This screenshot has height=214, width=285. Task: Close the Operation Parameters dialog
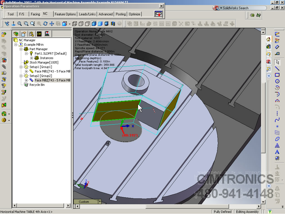click(161, 6)
